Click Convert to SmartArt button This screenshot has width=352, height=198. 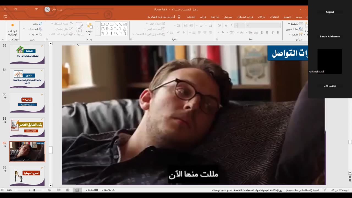(149, 34)
